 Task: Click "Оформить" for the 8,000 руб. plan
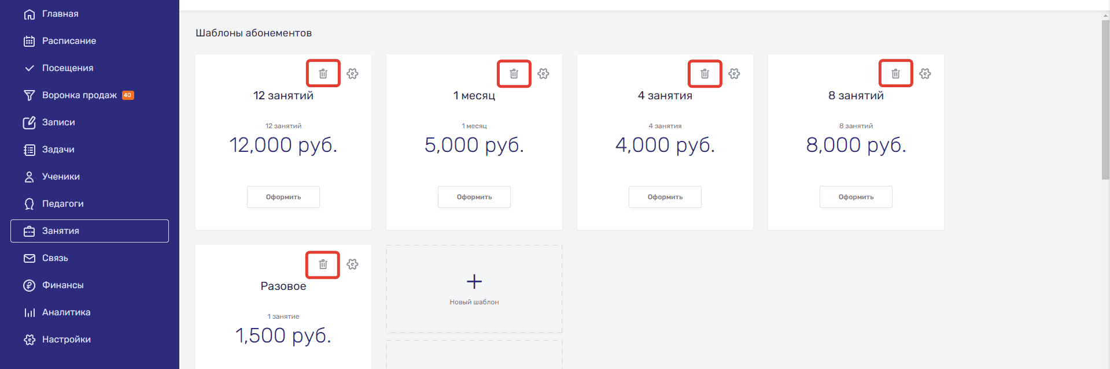[x=856, y=197]
